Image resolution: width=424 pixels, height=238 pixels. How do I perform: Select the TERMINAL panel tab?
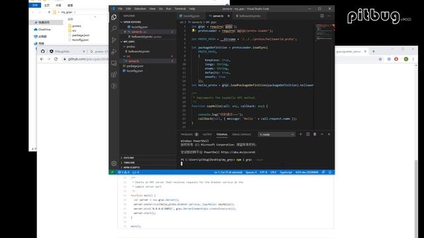pos(222,134)
